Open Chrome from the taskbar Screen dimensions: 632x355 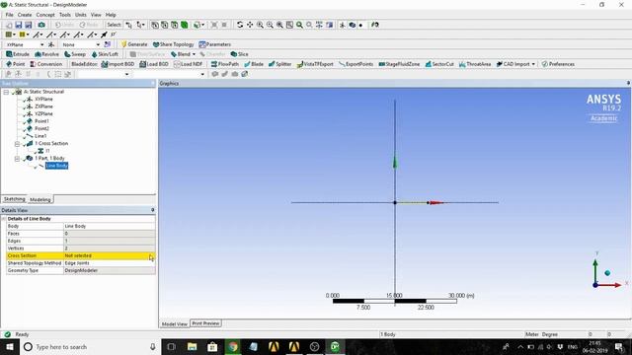(x=233, y=346)
